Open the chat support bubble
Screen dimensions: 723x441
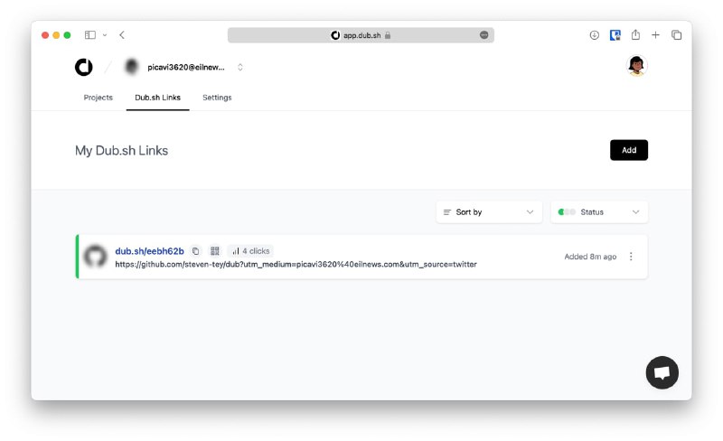(662, 372)
